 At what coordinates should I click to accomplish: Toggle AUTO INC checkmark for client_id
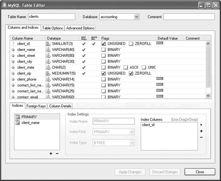[x=94, y=44]
